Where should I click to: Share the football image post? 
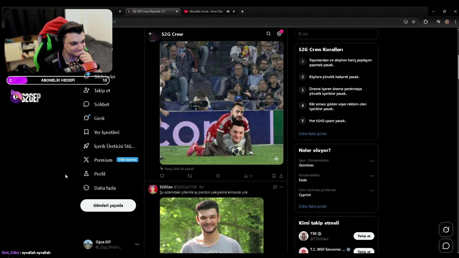[x=281, y=176]
